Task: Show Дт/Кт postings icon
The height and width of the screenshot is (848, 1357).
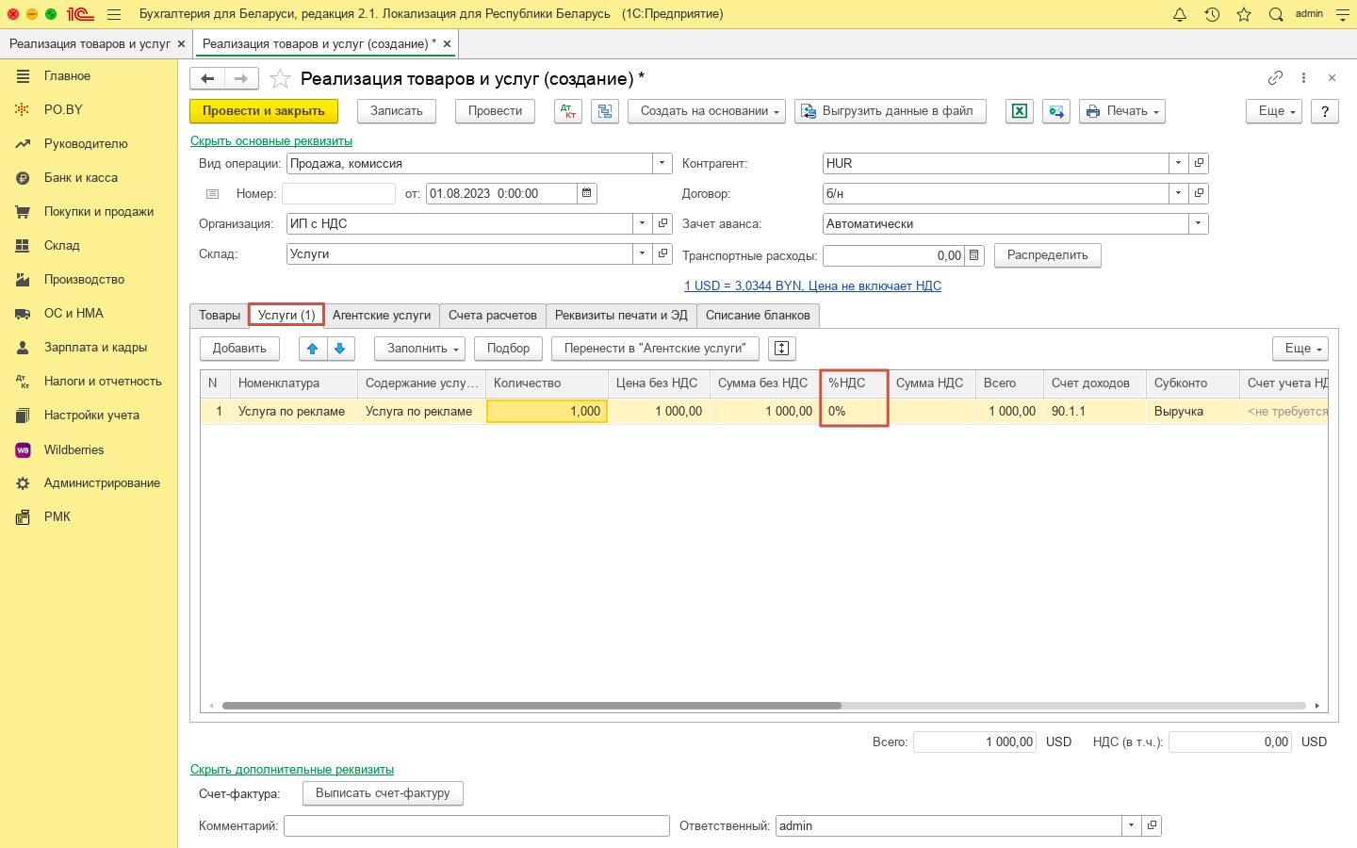Action: (x=568, y=111)
